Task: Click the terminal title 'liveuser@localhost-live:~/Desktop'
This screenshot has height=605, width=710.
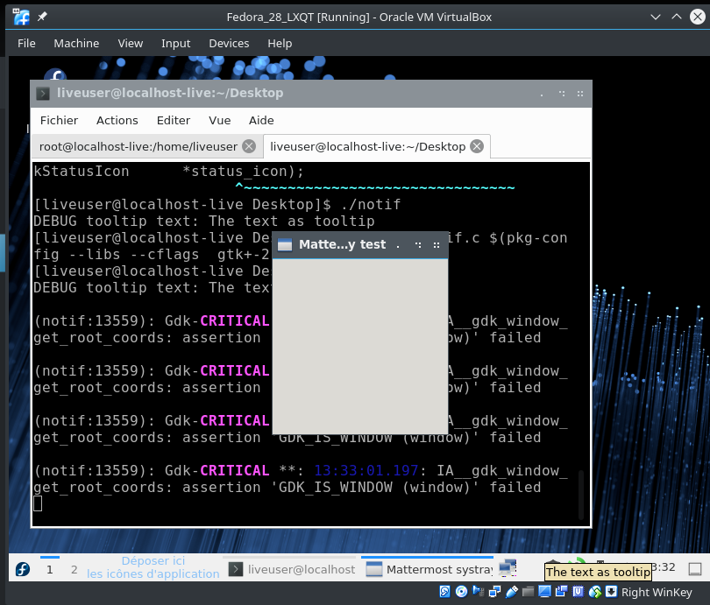Action: (170, 93)
